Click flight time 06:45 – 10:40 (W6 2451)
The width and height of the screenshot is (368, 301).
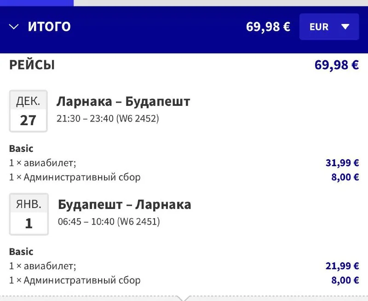(109, 221)
